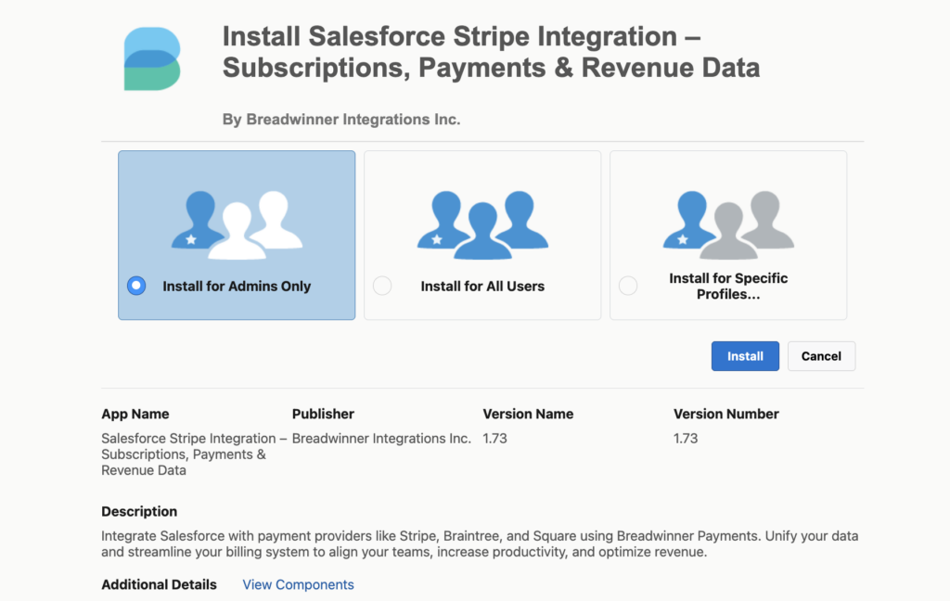Click 'By Breadwinner Integrations Inc.' subtitle

point(341,120)
